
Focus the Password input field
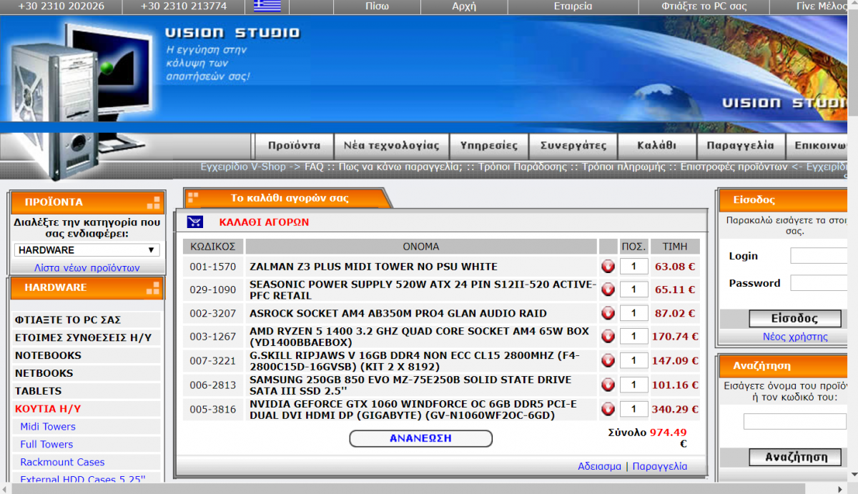point(819,283)
